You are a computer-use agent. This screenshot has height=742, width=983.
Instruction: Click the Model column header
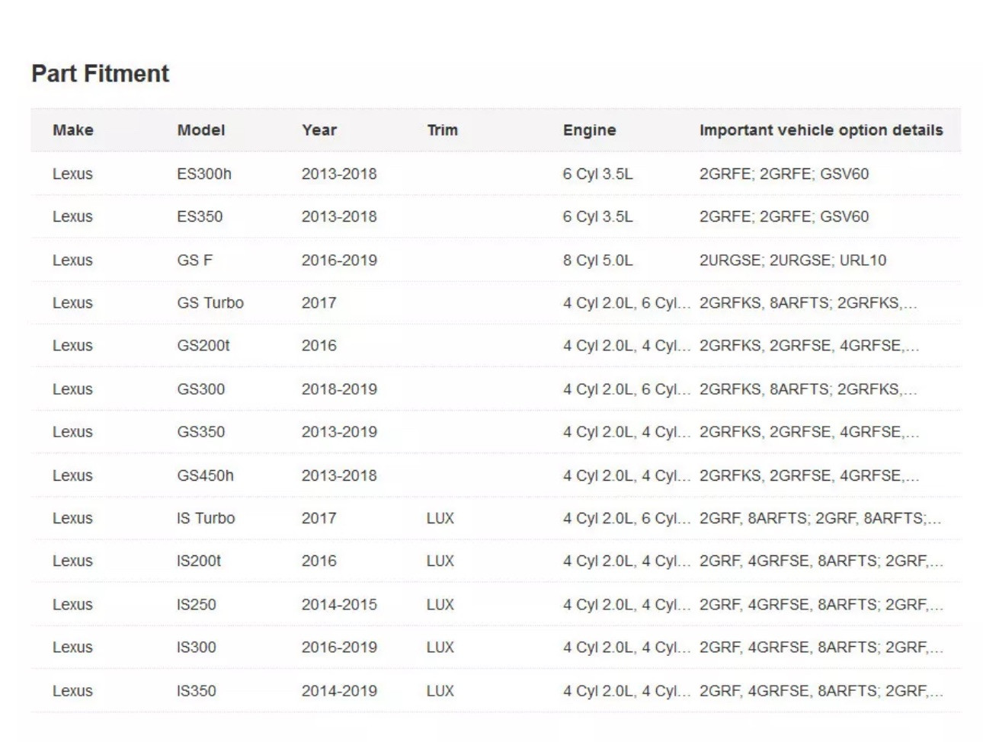pyautogui.click(x=200, y=130)
